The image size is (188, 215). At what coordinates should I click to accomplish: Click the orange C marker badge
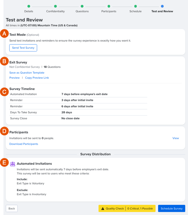point(4,92)
